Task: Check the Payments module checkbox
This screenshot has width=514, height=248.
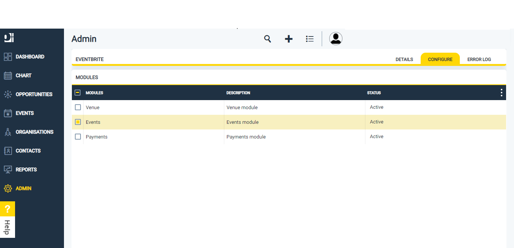Action: 78,137
